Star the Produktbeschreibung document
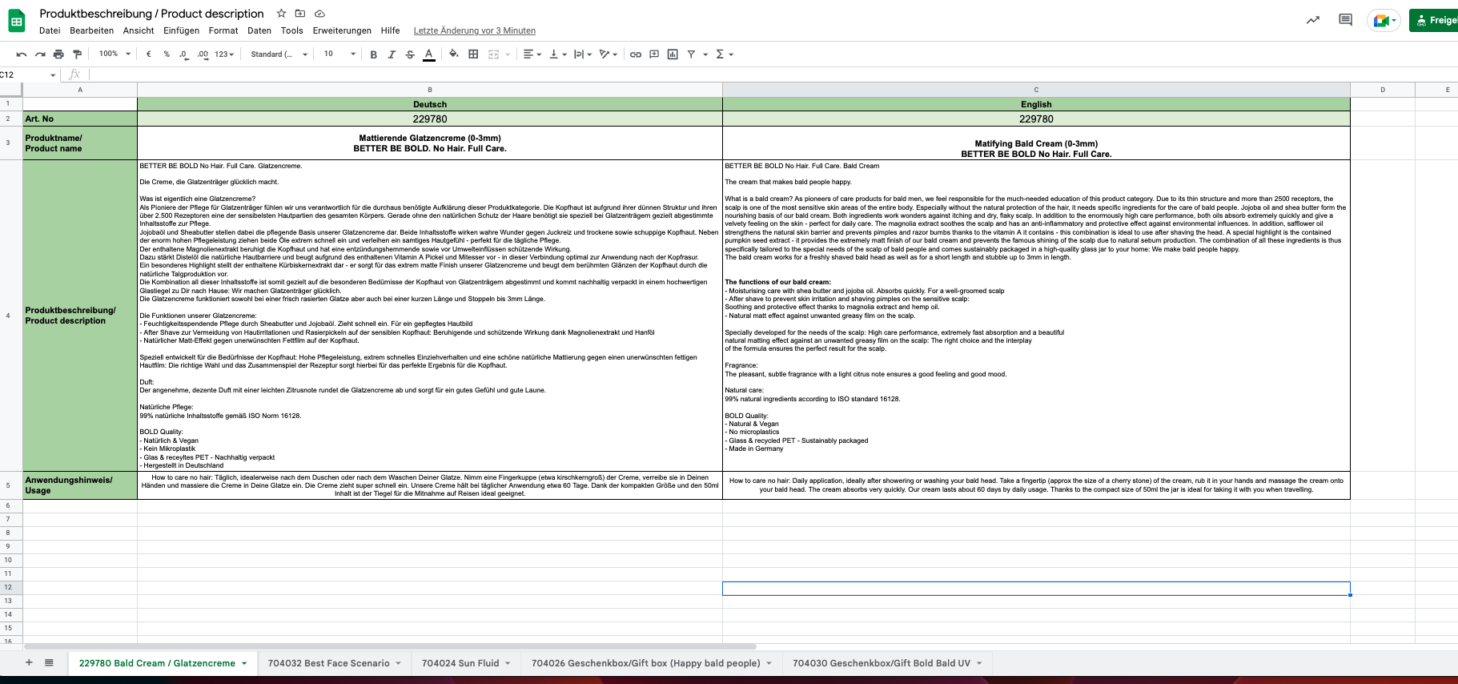 (281, 14)
